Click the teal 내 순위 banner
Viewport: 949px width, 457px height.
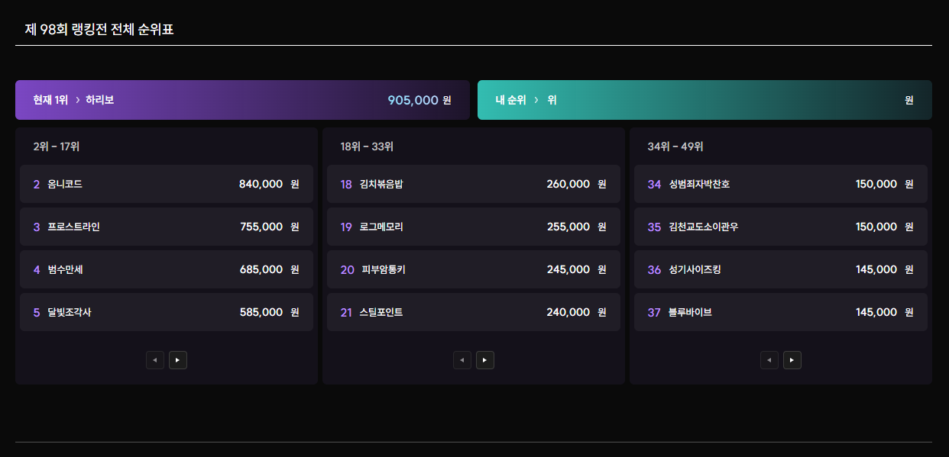click(704, 100)
